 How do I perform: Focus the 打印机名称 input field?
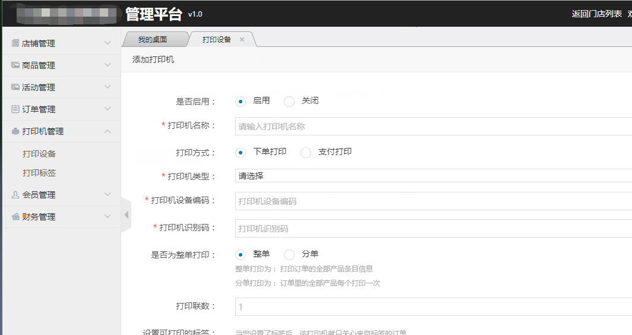point(433,126)
